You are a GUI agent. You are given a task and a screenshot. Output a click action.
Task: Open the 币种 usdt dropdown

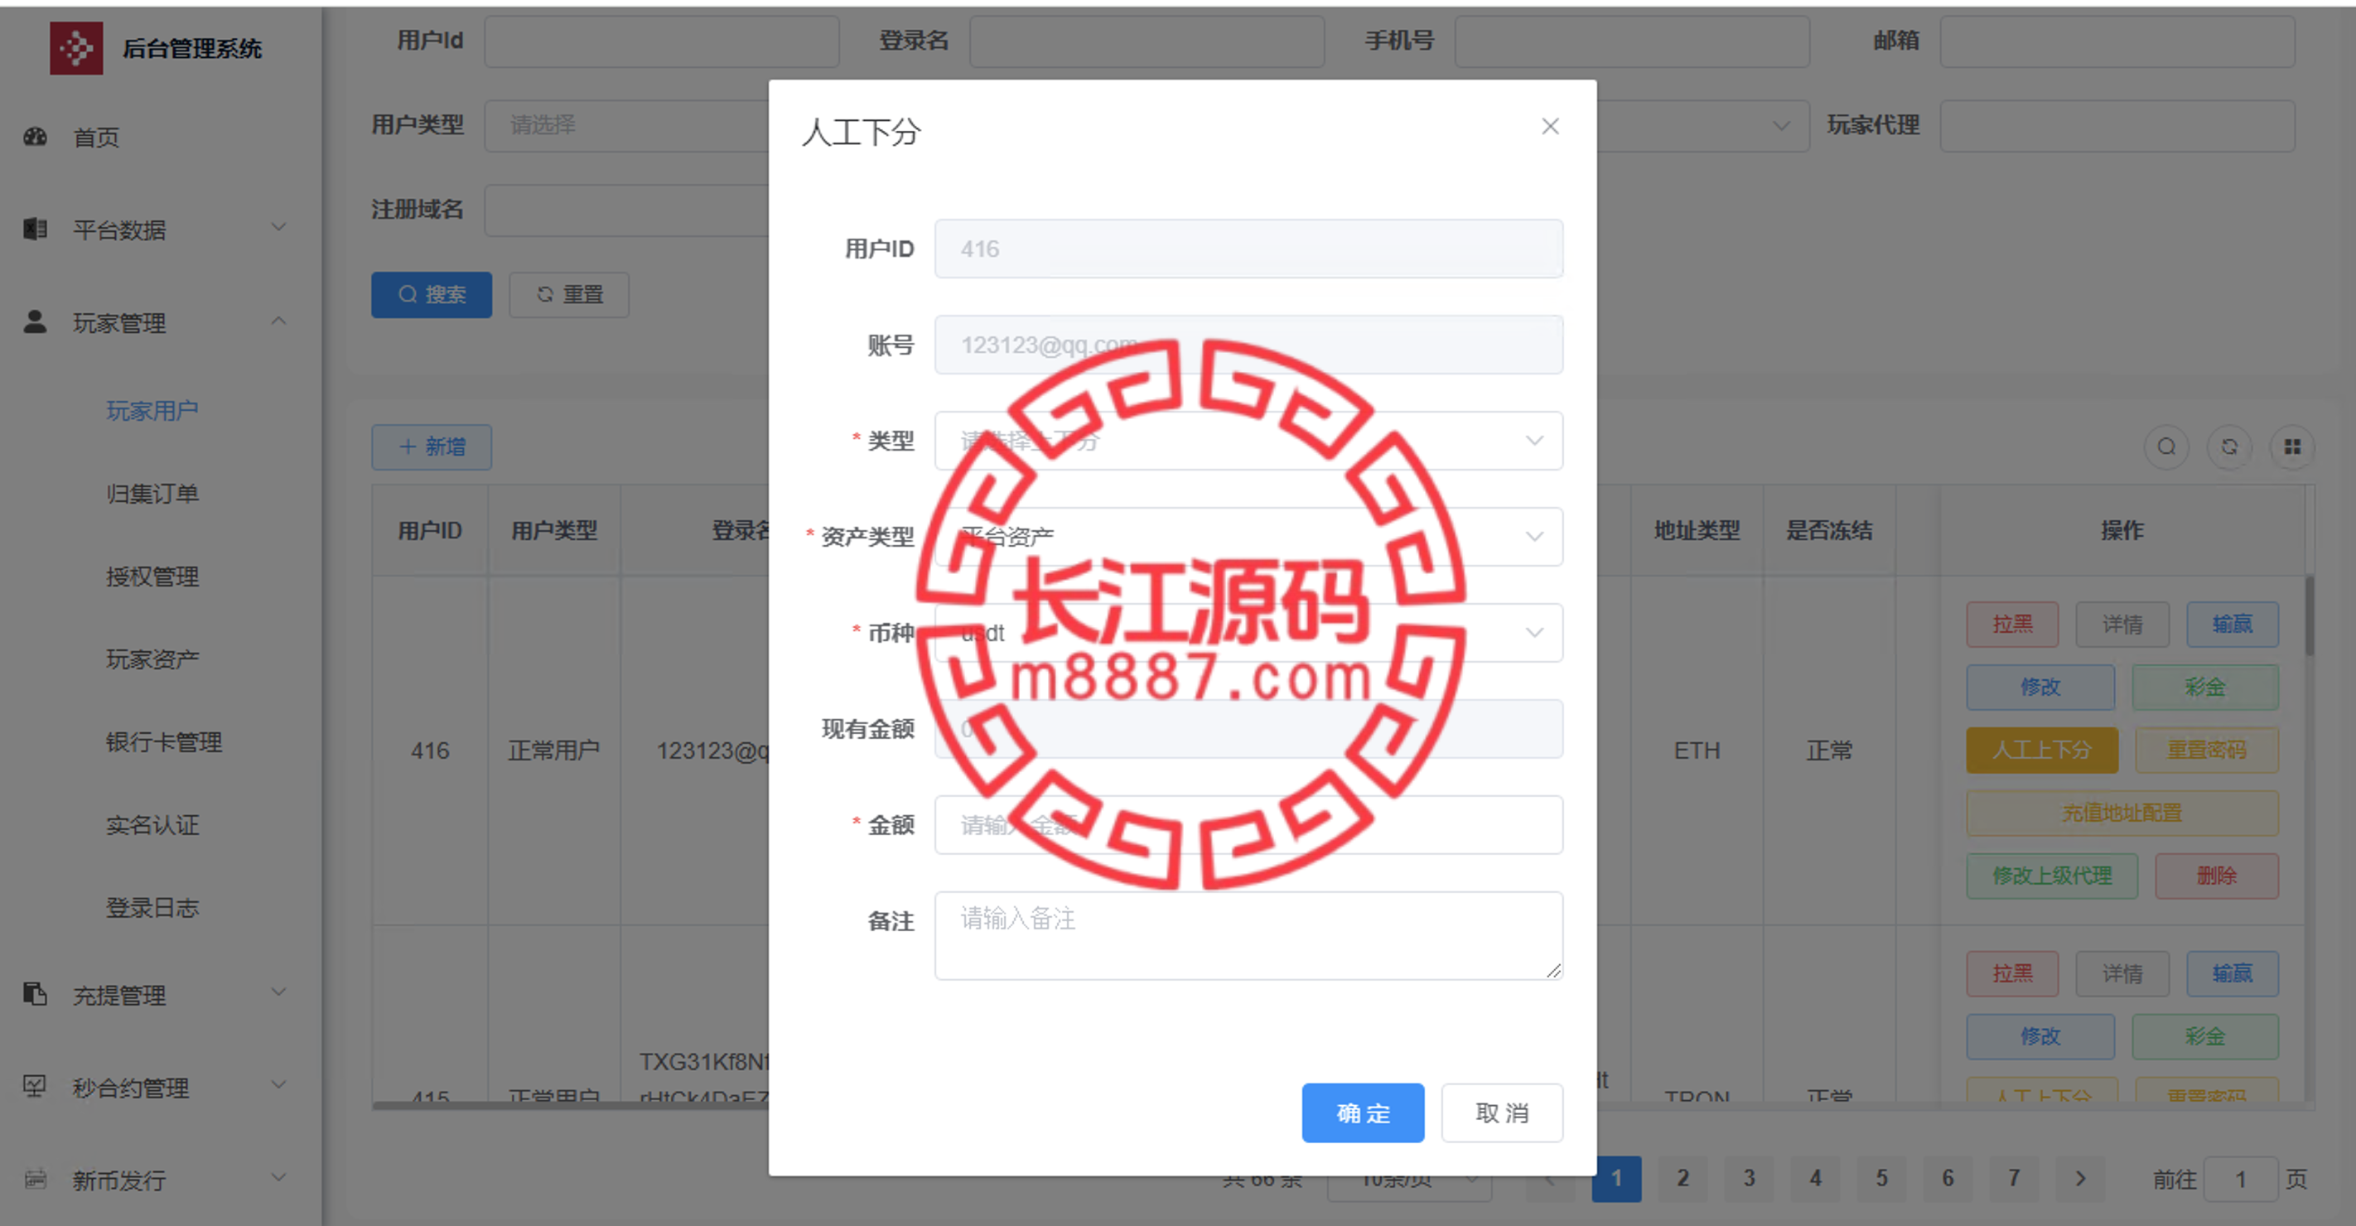1248,633
